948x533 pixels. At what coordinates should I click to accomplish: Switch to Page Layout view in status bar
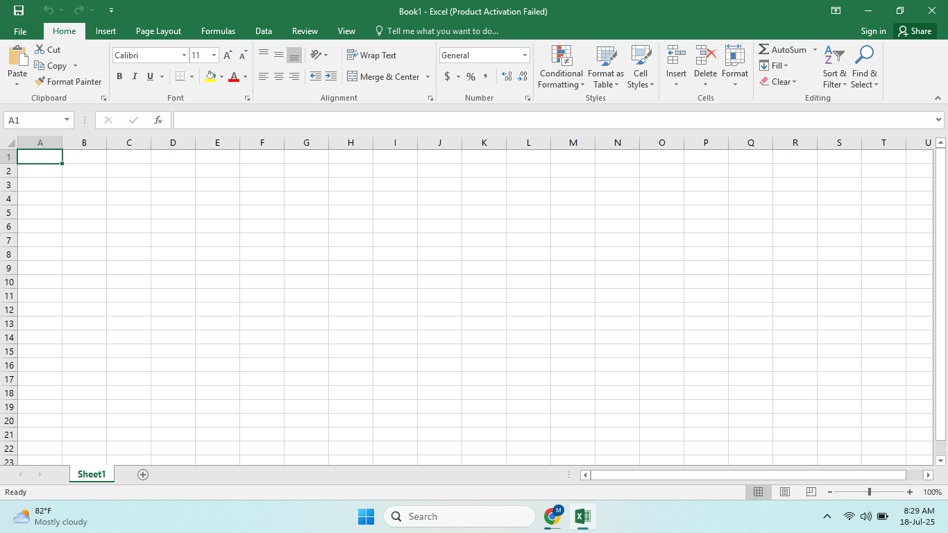point(785,492)
